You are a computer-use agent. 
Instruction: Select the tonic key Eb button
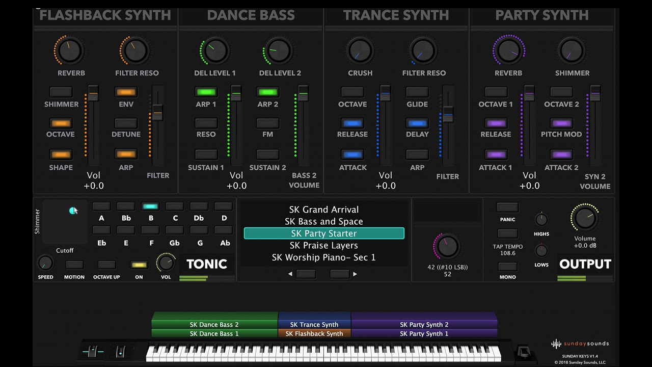[x=101, y=231]
